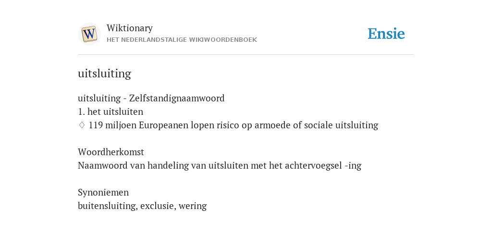Click the Woordherkomst section heading
The height and width of the screenshot is (246, 492).
111,152
